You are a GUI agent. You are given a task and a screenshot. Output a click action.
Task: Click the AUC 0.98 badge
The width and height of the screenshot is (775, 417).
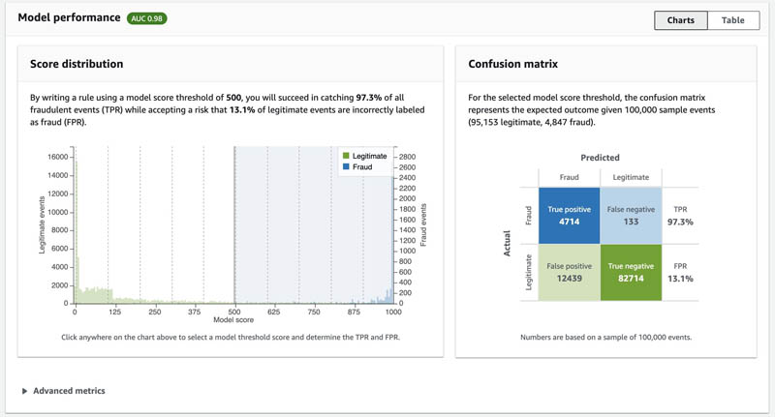click(x=147, y=18)
